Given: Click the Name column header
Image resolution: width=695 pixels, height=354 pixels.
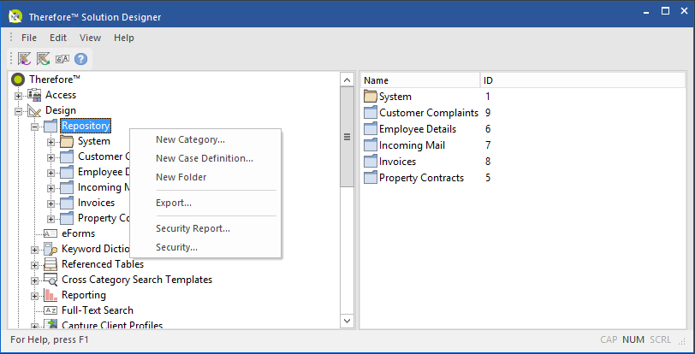Looking at the screenshot, I should (420, 80).
